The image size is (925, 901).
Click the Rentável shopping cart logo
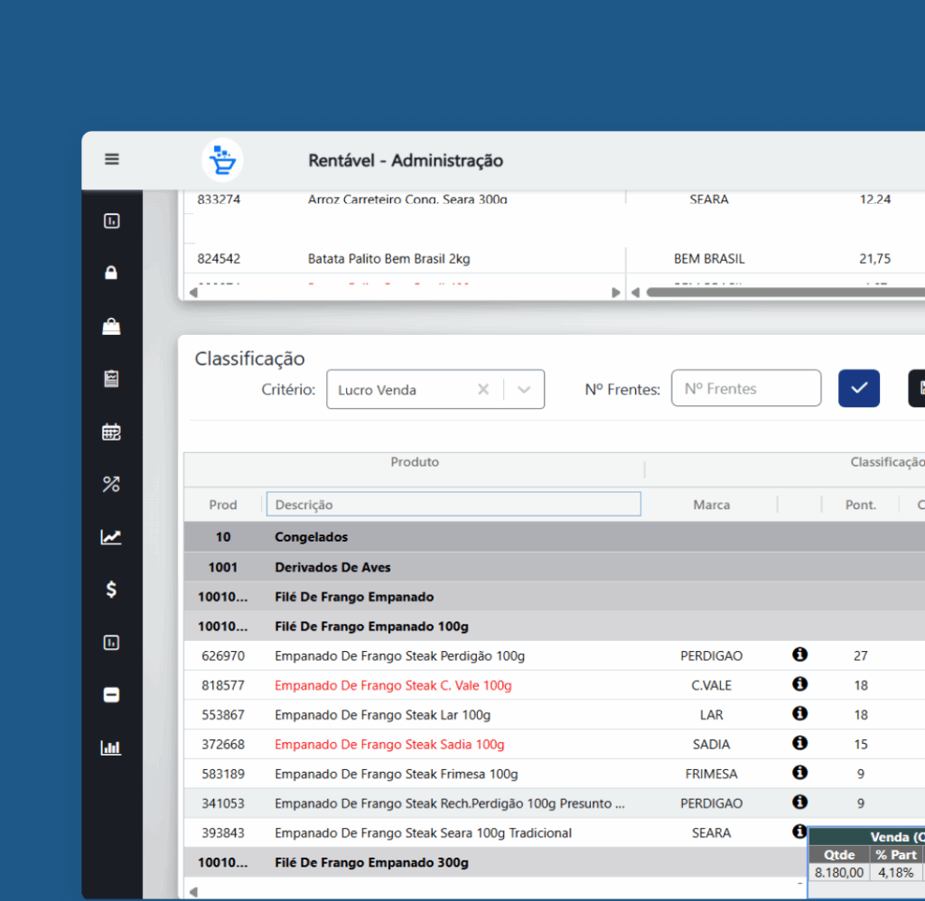pyautogui.click(x=222, y=161)
